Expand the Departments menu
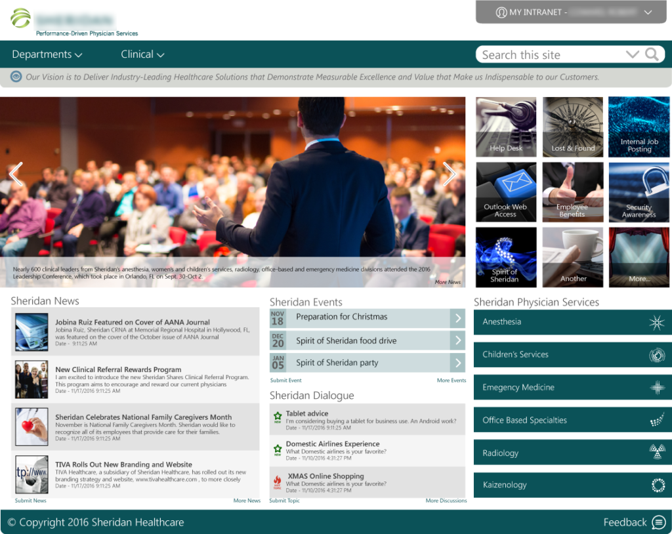 point(47,54)
